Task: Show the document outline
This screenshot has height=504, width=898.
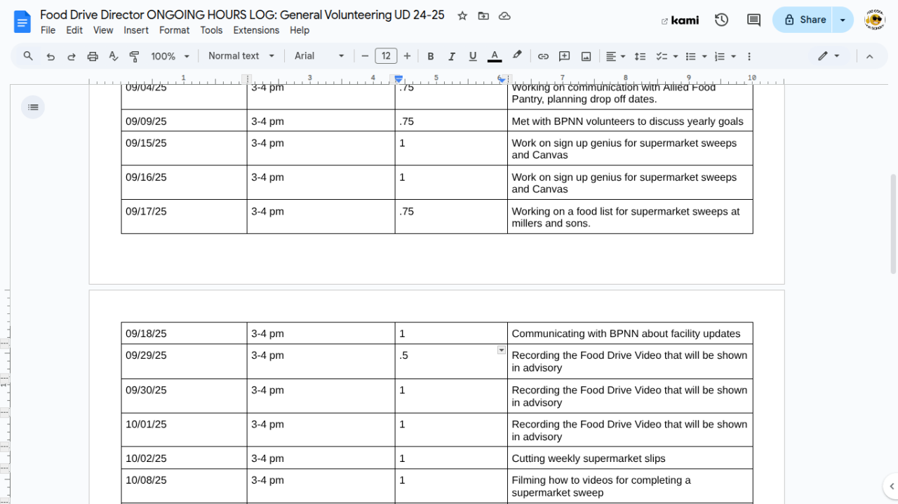Action: (x=33, y=107)
